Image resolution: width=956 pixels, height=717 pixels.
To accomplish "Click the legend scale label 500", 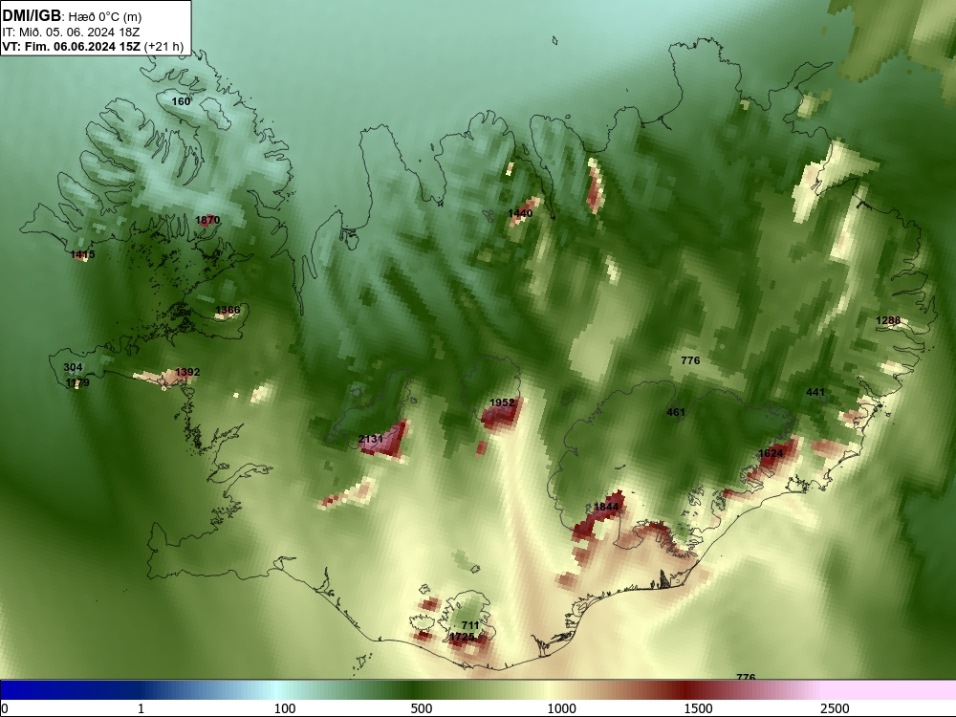I will click(x=422, y=708).
